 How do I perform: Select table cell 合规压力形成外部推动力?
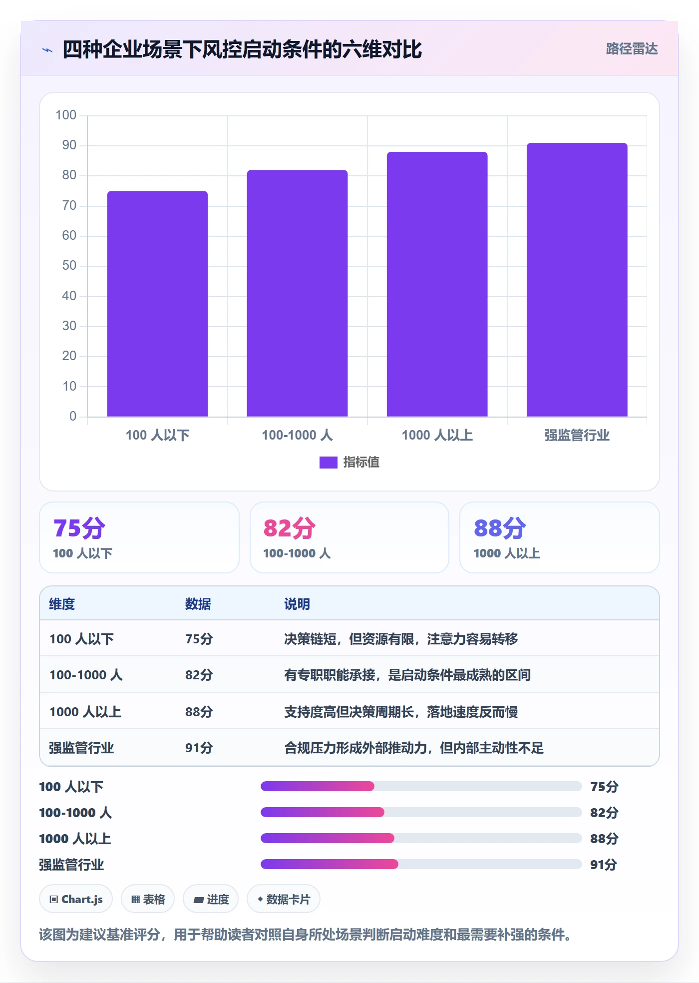pyautogui.click(x=414, y=748)
